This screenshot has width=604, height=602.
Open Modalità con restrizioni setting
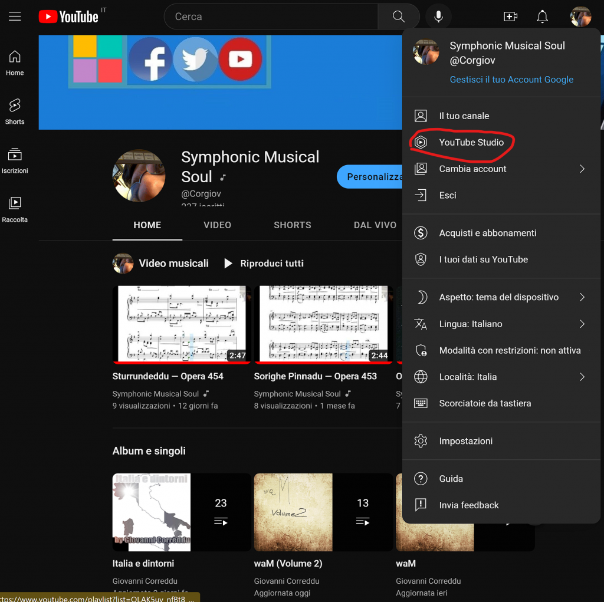501,350
